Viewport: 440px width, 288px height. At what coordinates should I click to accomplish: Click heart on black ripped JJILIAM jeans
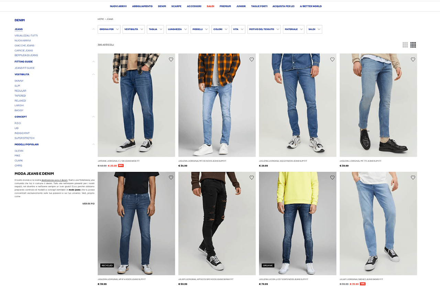(252, 178)
